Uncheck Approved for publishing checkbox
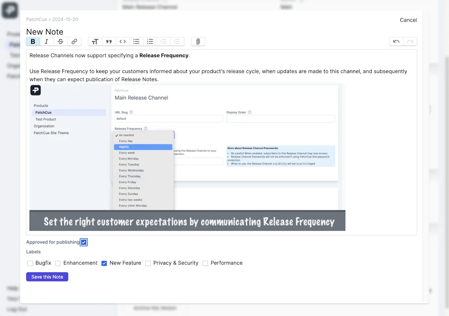 tap(84, 242)
